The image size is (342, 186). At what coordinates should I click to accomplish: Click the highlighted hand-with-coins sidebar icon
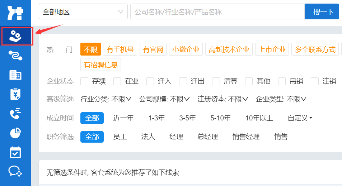(x=15, y=36)
